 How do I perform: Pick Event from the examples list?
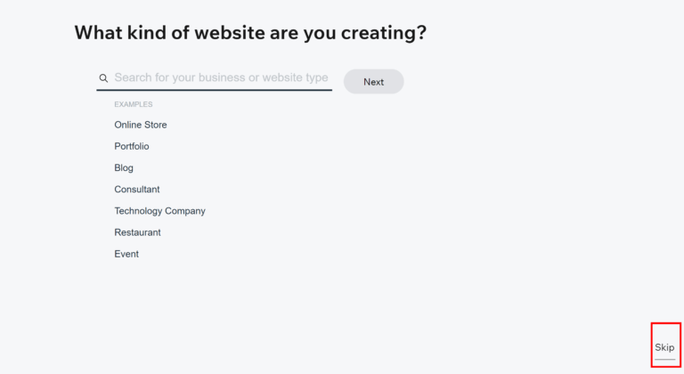(126, 254)
